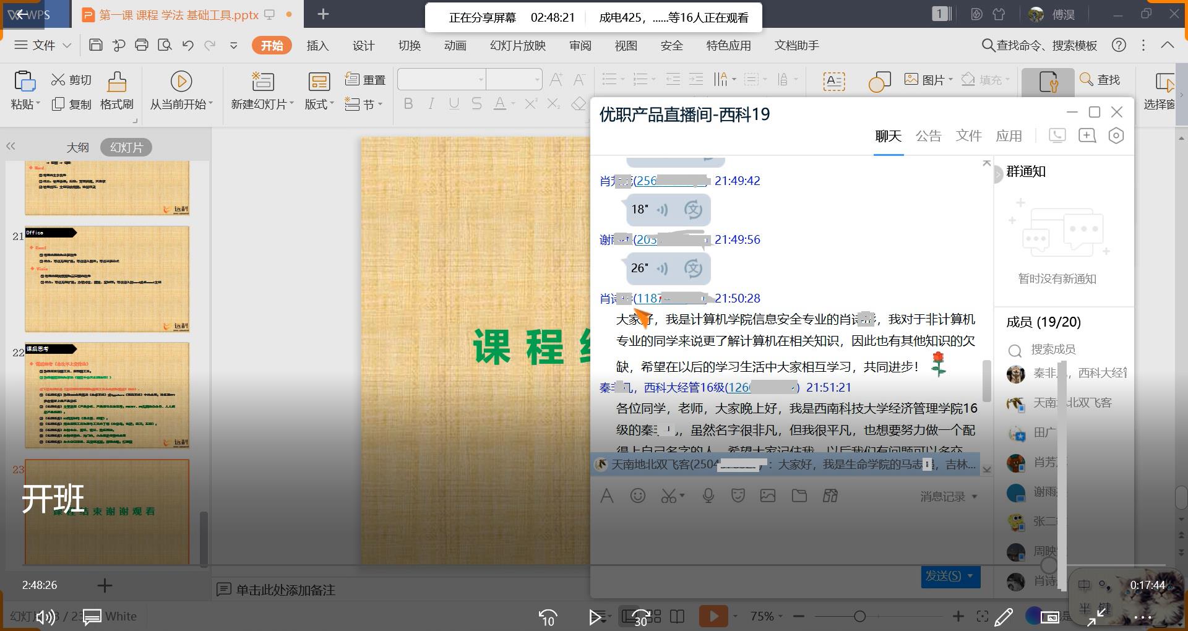Click the Send (发送) button

click(x=943, y=576)
